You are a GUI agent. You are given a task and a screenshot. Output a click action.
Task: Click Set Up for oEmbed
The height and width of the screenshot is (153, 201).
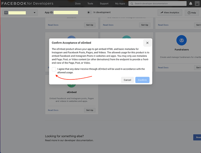[x=90, y=110]
